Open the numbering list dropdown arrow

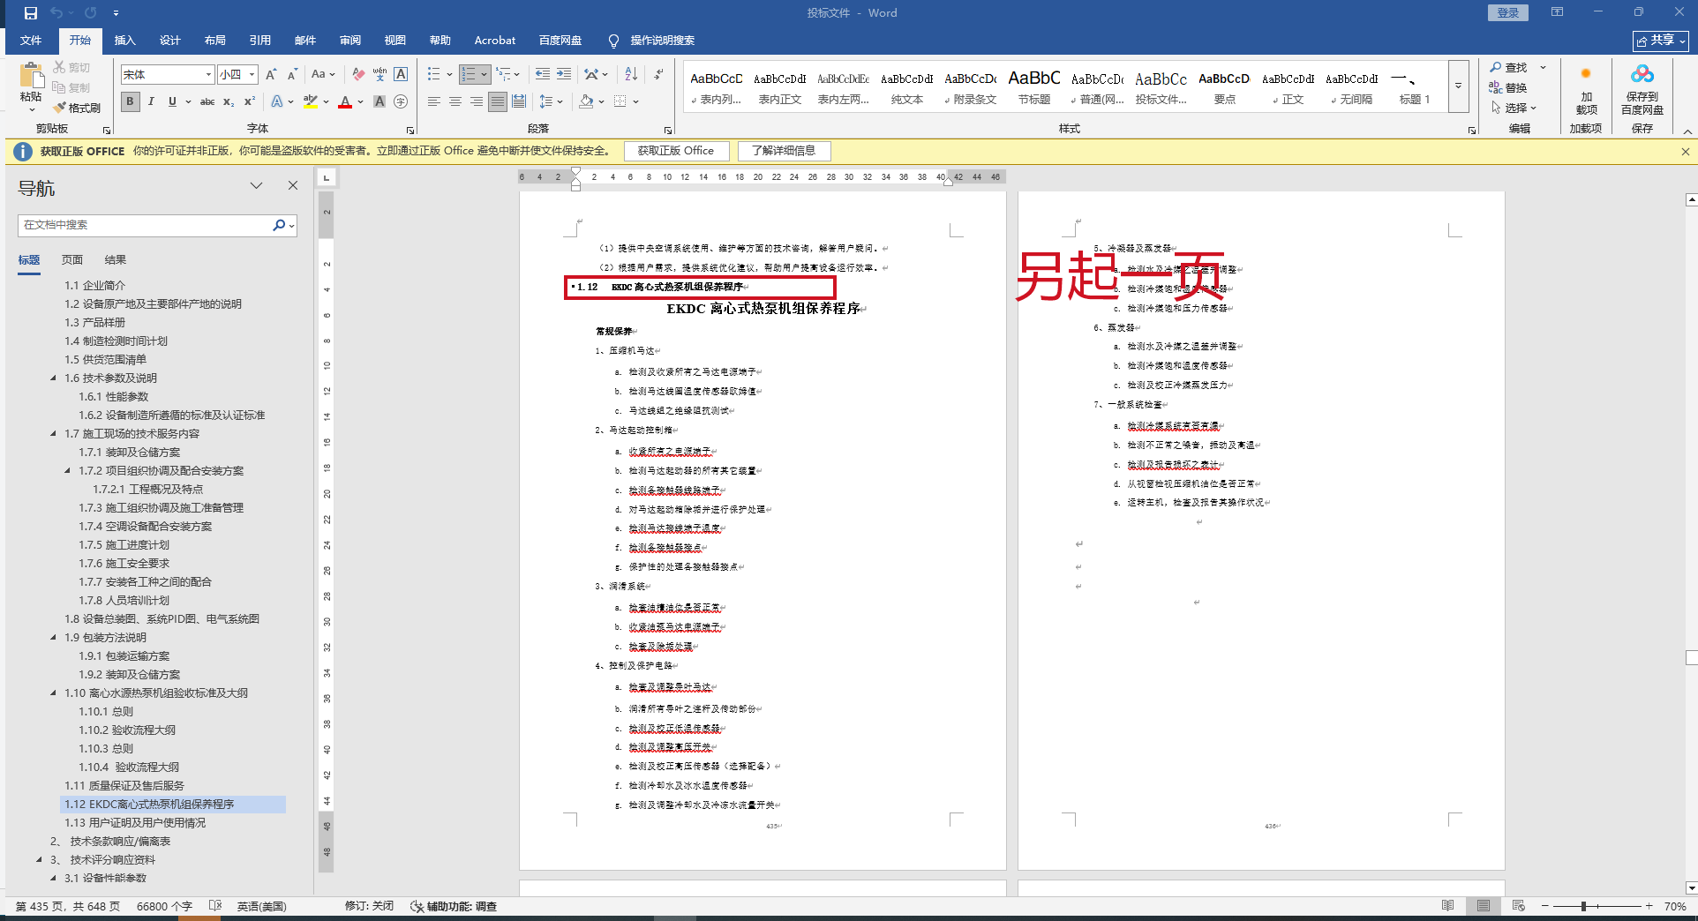click(485, 74)
